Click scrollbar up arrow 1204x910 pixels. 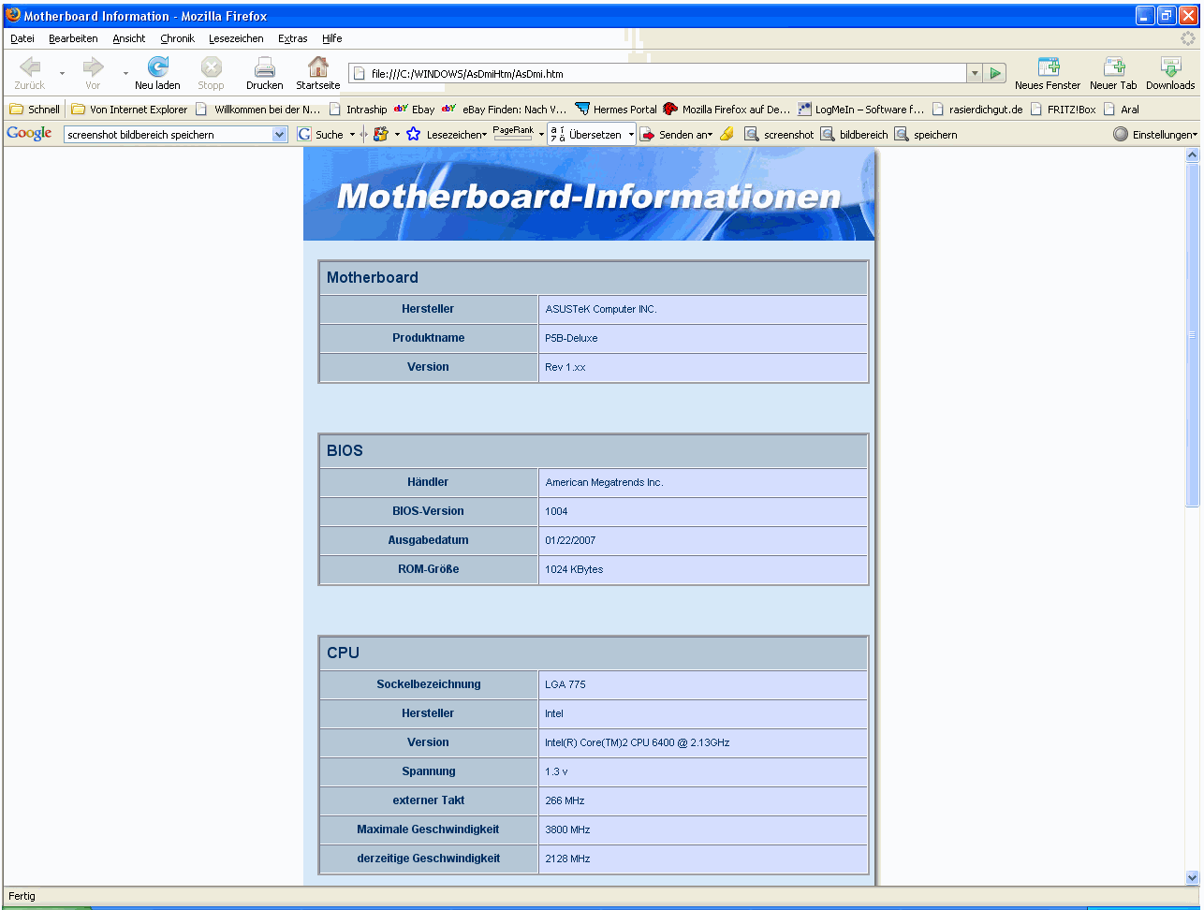coord(1192,154)
